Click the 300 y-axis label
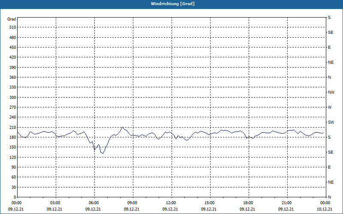Viewport: 343px width, 214px height. pyautogui.click(x=13, y=97)
